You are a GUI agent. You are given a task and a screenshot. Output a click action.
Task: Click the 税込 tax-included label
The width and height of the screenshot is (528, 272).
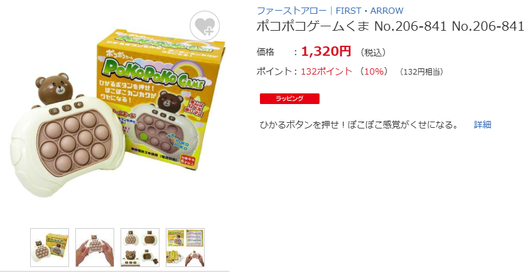(x=372, y=53)
